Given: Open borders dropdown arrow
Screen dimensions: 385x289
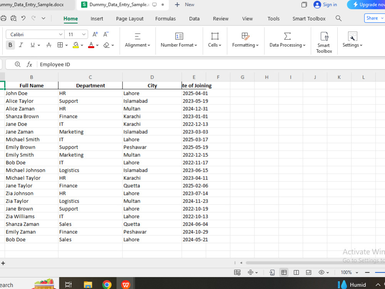Looking at the screenshot, I should 67,45.
